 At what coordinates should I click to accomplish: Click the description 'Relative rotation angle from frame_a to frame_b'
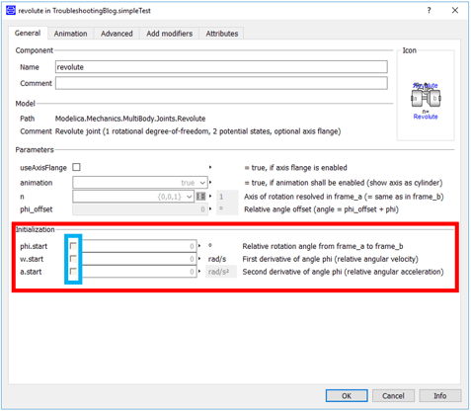point(323,246)
